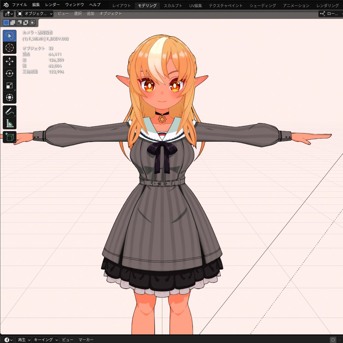Open the ヘルプ menu
Viewport: 343px width, 343px height.
tap(95, 4)
